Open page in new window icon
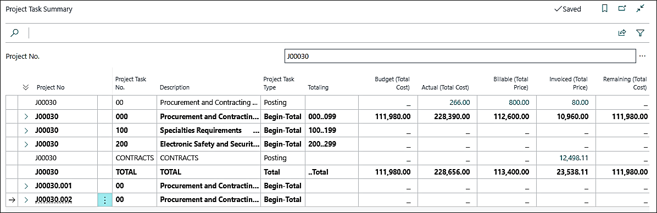The width and height of the screenshot is (657, 213). 622,9
